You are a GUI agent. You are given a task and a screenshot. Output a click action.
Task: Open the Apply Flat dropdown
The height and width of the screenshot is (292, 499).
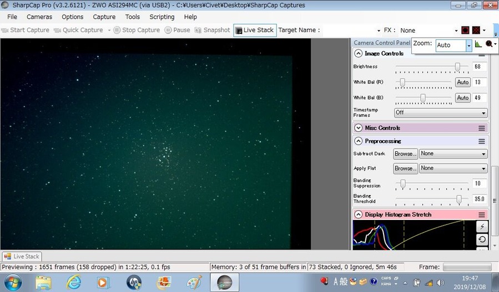(453, 168)
